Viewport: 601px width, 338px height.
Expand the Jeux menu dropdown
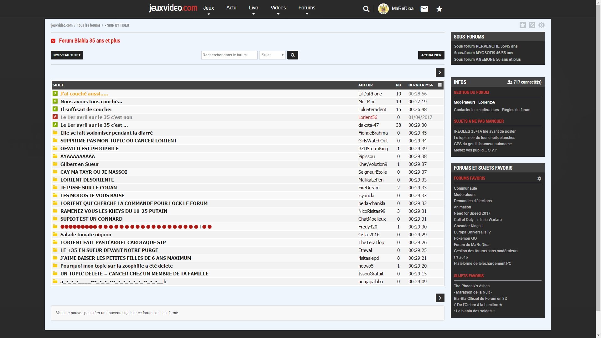[208, 8]
